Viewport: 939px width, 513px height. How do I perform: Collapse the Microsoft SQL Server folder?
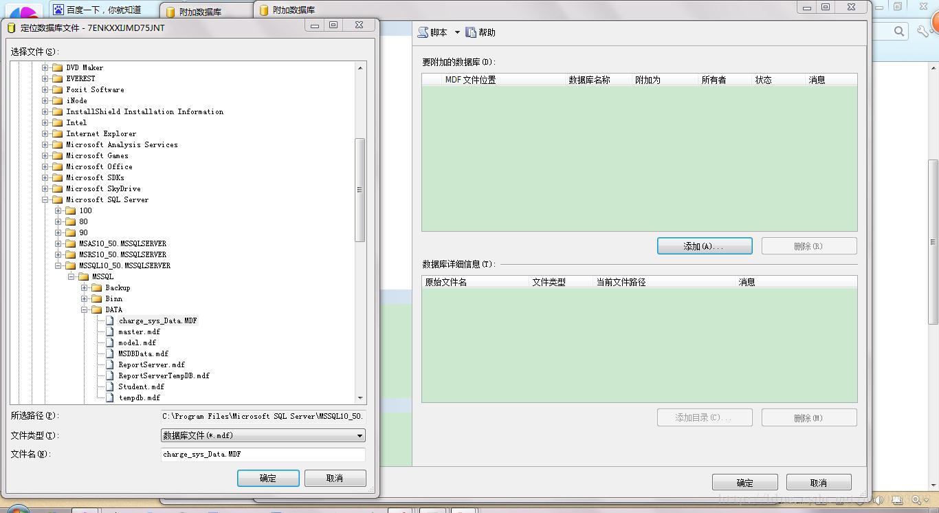[45, 199]
